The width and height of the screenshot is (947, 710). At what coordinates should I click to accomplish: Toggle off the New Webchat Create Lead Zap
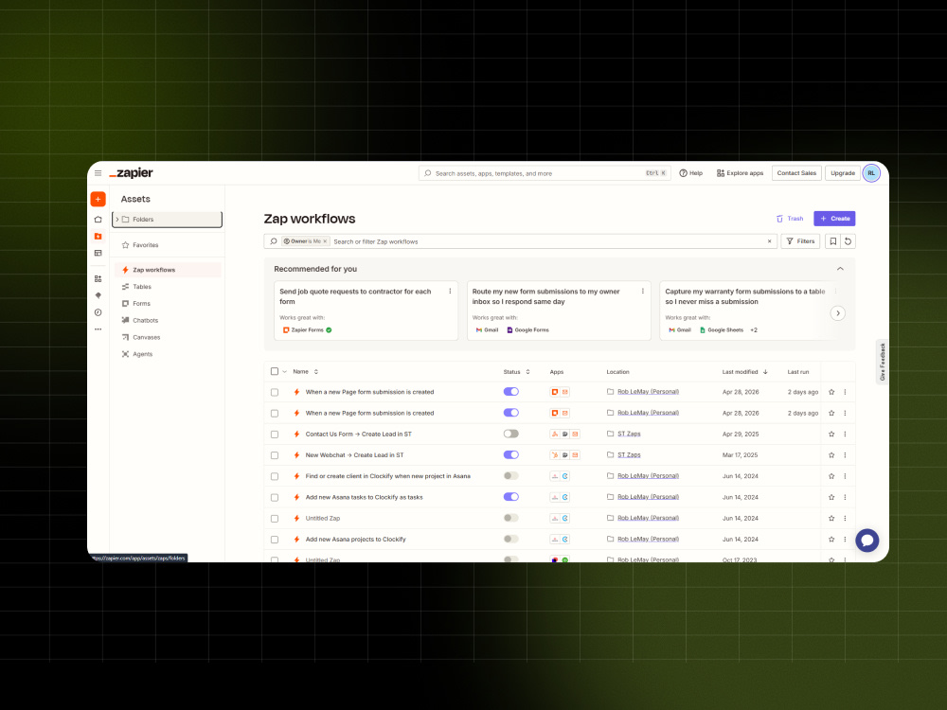pos(511,455)
